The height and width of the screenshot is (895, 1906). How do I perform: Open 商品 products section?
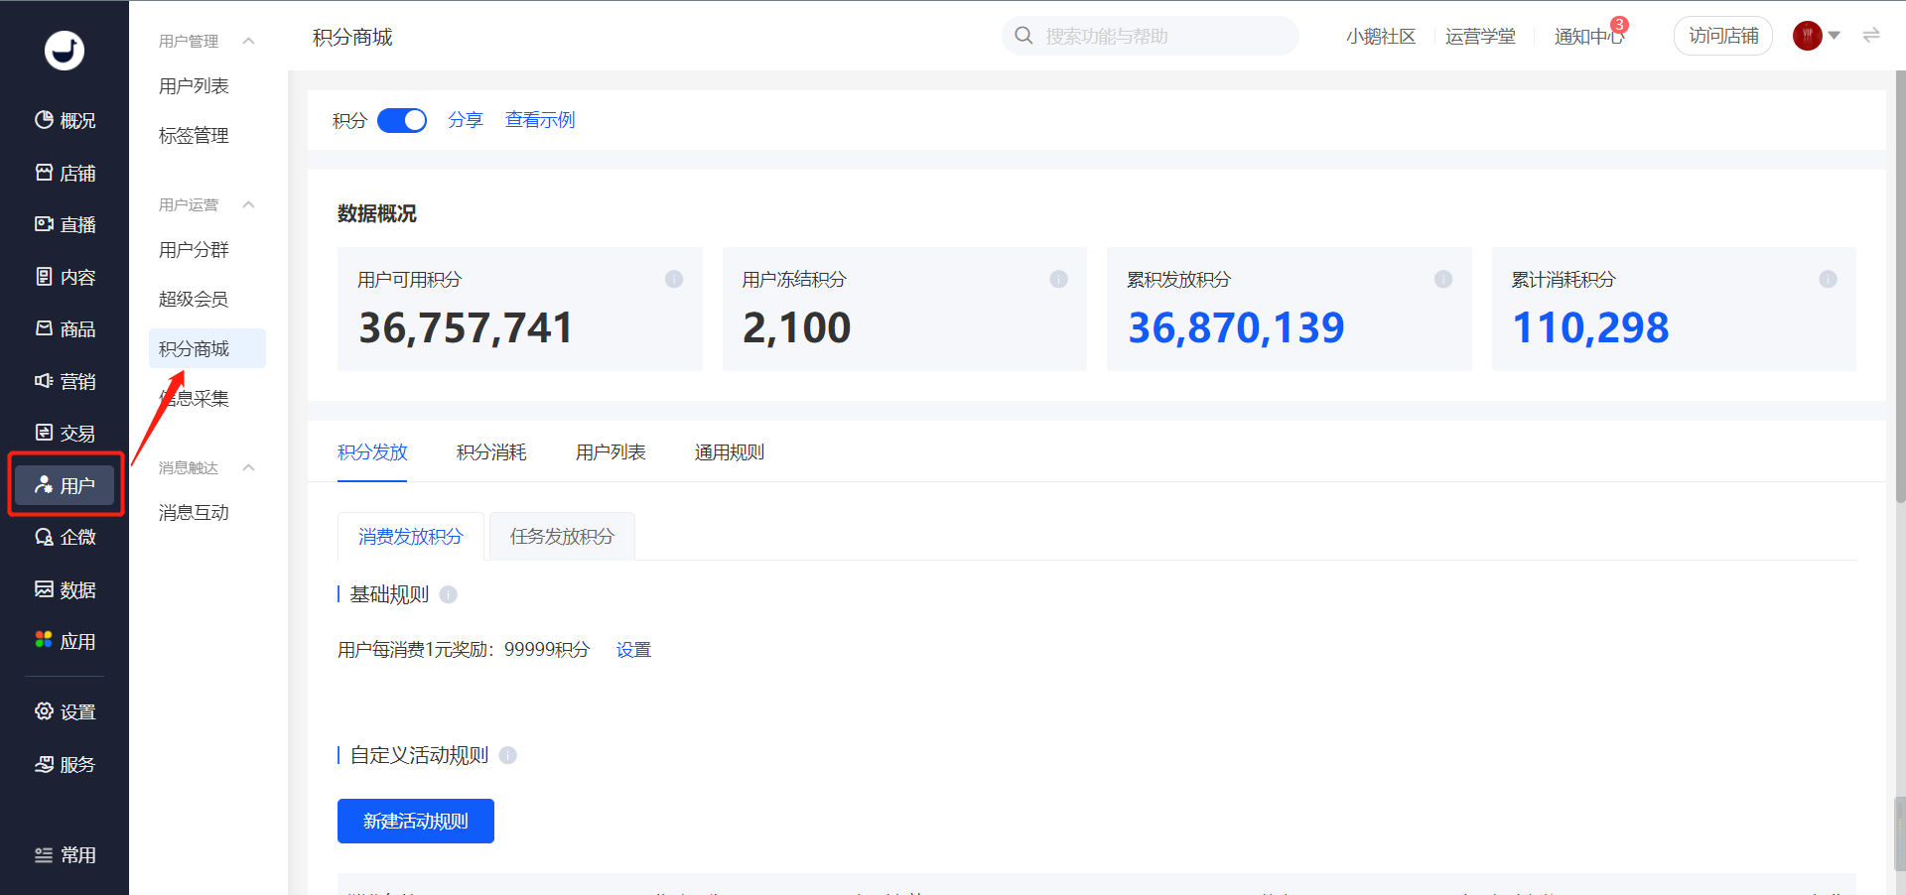(65, 328)
